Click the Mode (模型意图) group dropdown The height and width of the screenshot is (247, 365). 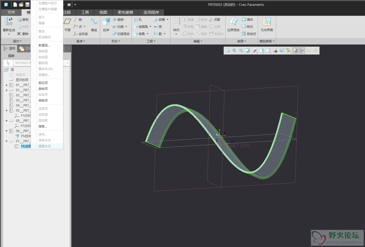pos(267,41)
